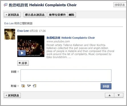Attach a link using the link icon

pyautogui.click(x=34, y=86)
